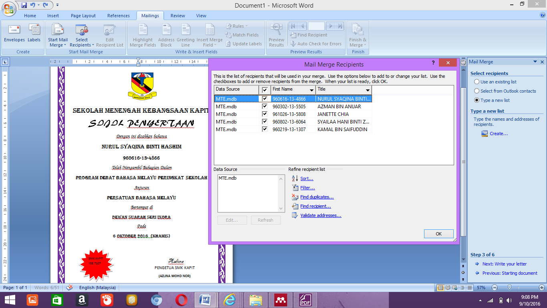Select Use an existing list option
The width and height of the screenshot is (547, 308).
pos(477,82)
